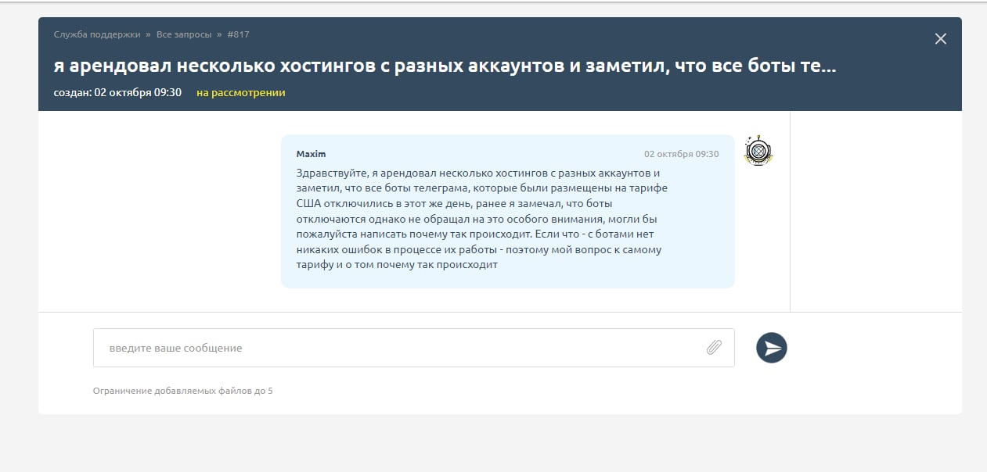Click the message text starting with Здравствуйте
987x472 pixels.
(x=482, y=219)
